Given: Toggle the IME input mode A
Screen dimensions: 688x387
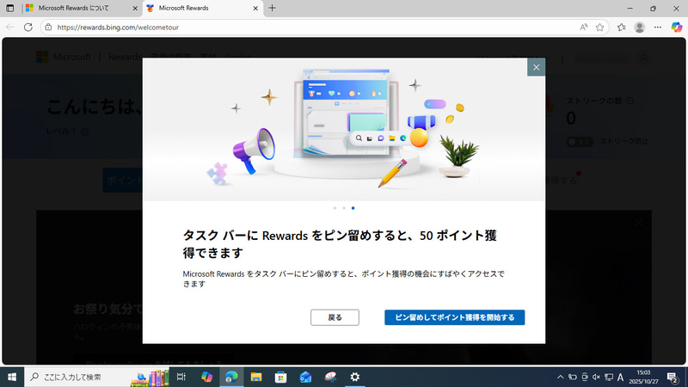Looking at the screenshot, I should 620,377.
